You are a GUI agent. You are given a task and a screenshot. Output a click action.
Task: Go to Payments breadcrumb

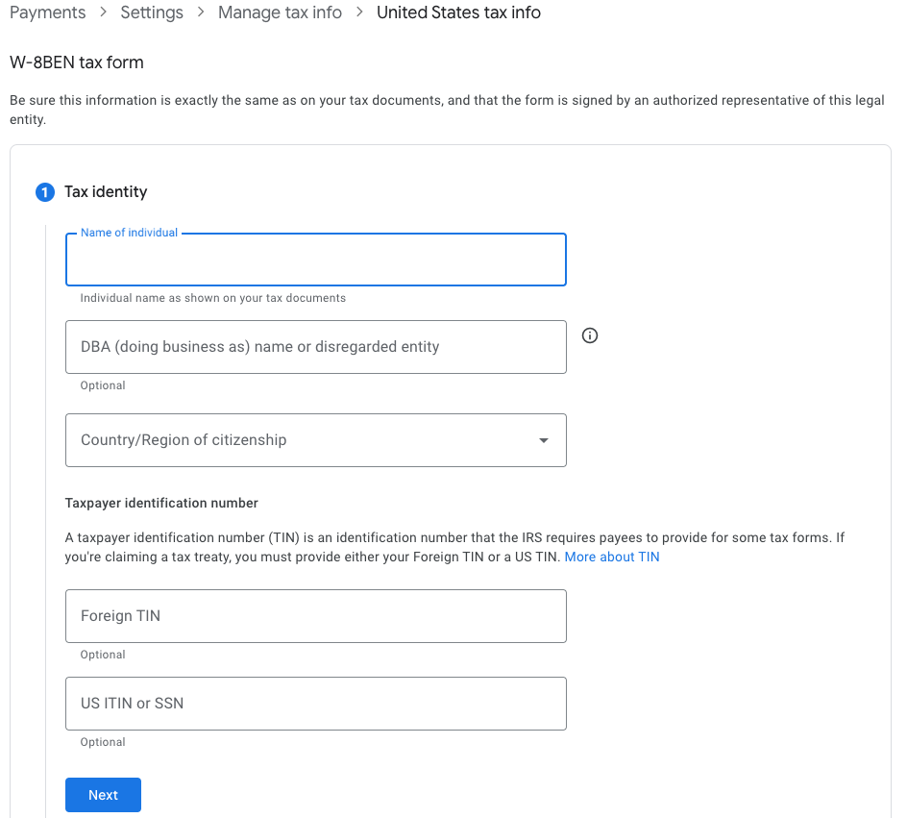(47, 12)
